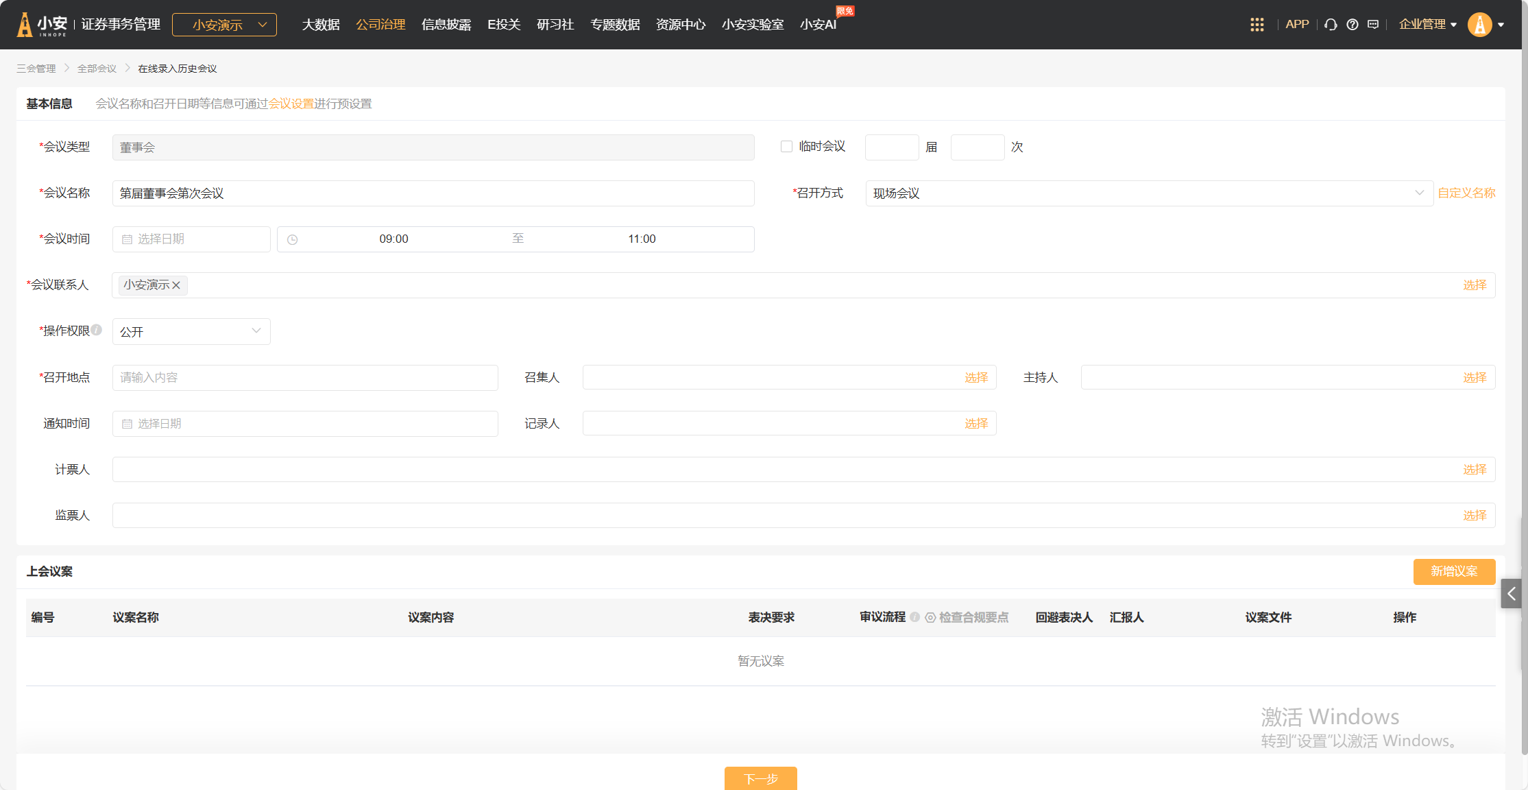Click the customer service headset icon
The image size is (1528, 790).
[x=1331, y=25]
